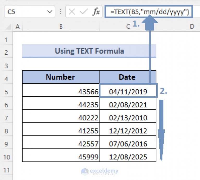This screenshot has width=200, height=180.
Task: Select the Using TEXT Formula title cell
Action: (x=89, y=51)
